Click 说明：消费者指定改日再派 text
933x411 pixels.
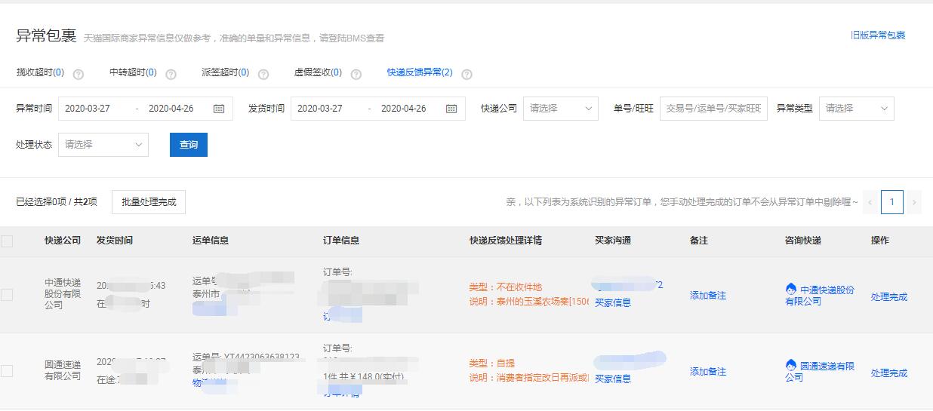529,378
